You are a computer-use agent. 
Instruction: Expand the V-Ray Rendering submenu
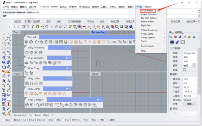(151, 30)
